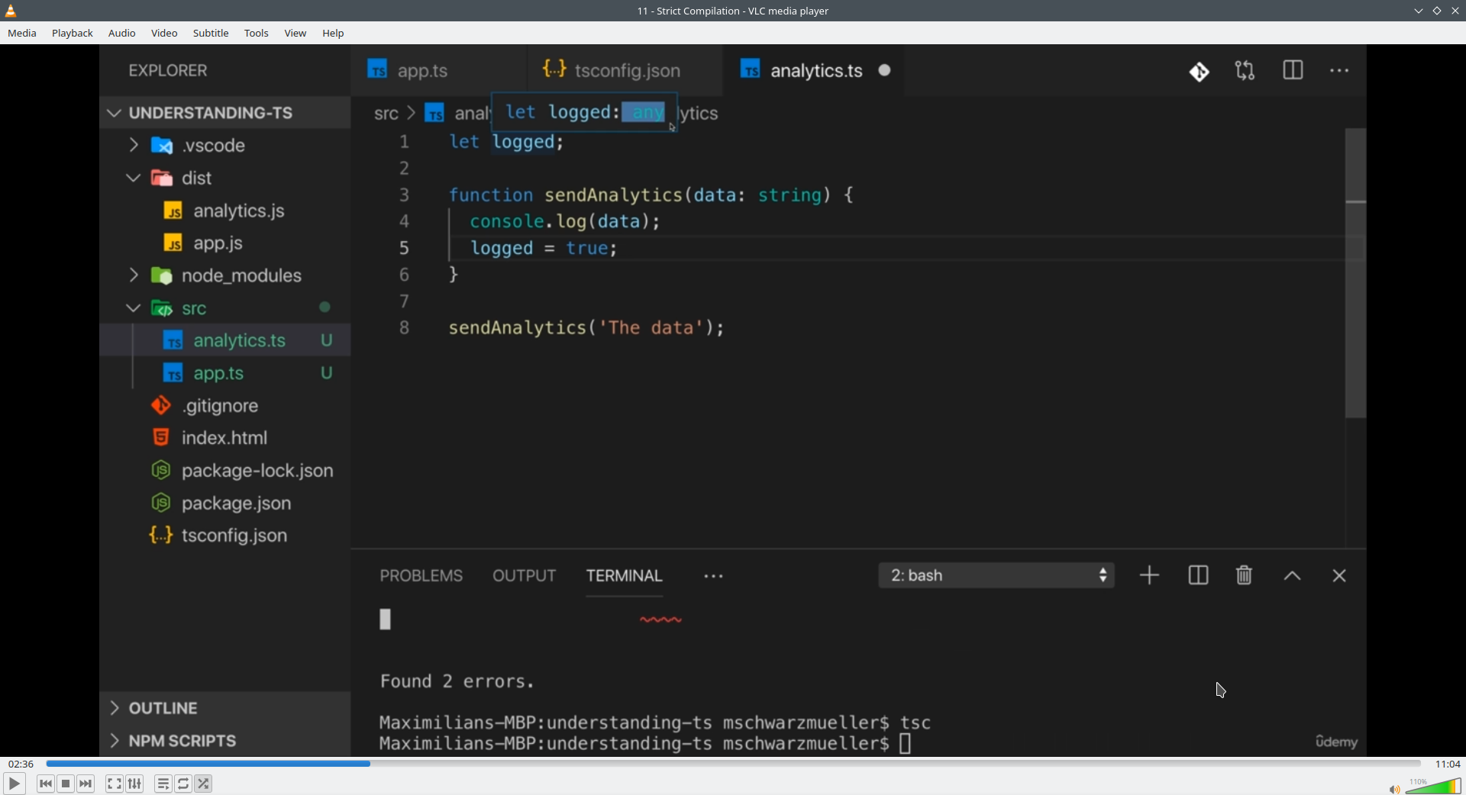Kill terminal with the trash icon
The width and height of the screenshot is (1466, 795).
pyautogui.click(x=1245, y=575)
